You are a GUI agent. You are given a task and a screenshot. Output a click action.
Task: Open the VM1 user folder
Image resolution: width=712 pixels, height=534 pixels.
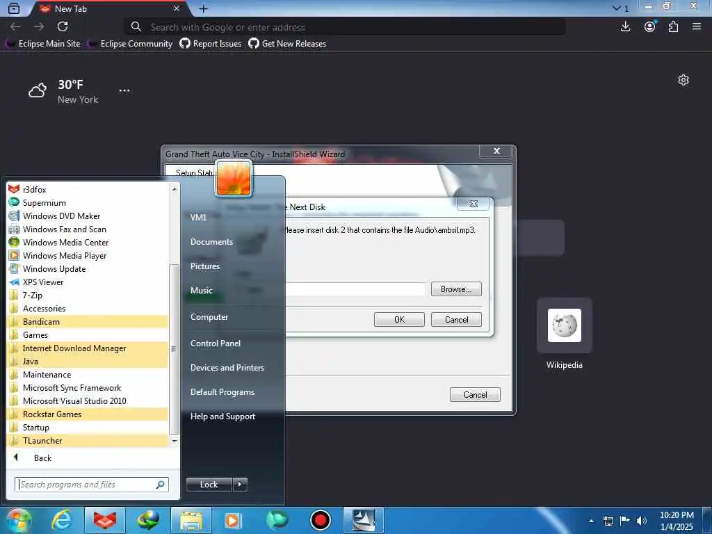pyautogui.click(x=198, y=217)
